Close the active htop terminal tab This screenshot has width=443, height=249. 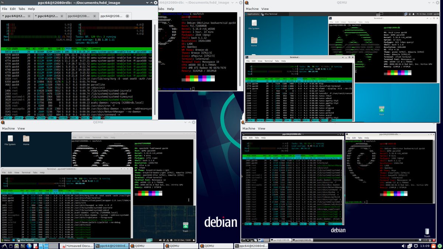128,16
